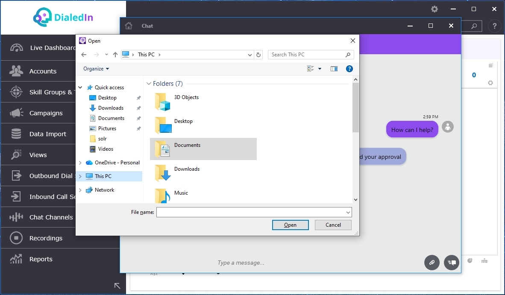The width and height of the screenshot is (505, 295).
Task: Select Campaigns in the sidebar menu
Action: click(46, 113)
